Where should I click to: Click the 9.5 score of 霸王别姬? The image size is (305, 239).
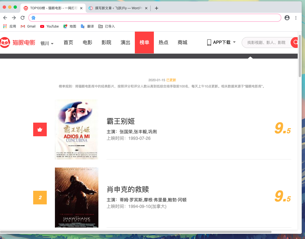coord(283,129)
